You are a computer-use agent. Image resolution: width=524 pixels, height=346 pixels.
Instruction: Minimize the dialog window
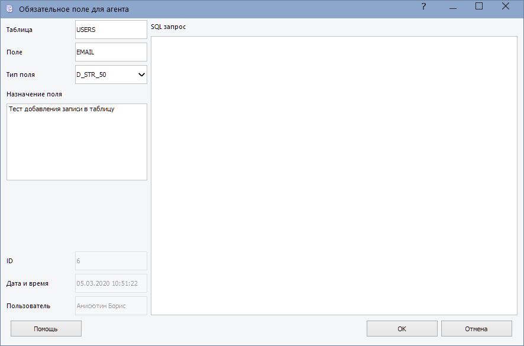point(452,7)
